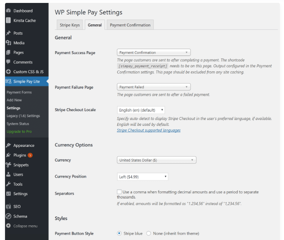This screenshot has width=284, height=240.
Task: Open Simple Pay Settings submenu item
Action: coord(13,108)
